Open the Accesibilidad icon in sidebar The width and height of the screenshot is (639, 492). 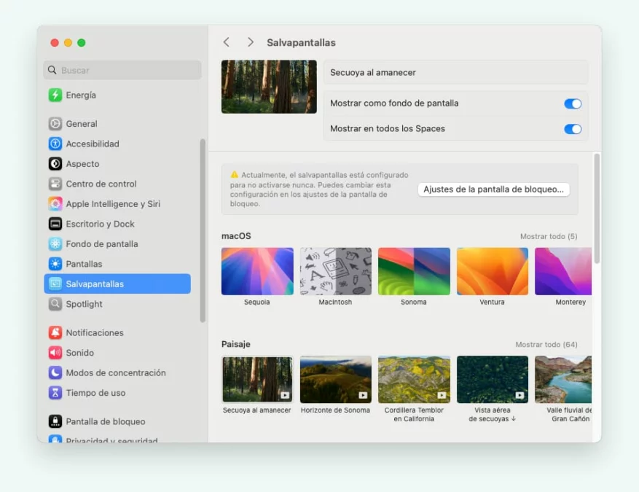tap(55, 144)
